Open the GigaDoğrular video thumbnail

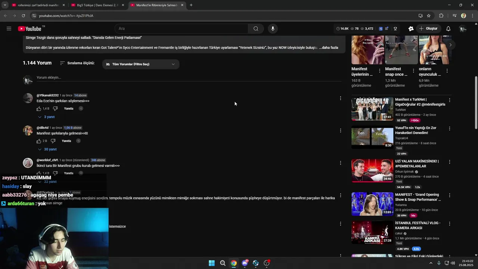[372, 109]
